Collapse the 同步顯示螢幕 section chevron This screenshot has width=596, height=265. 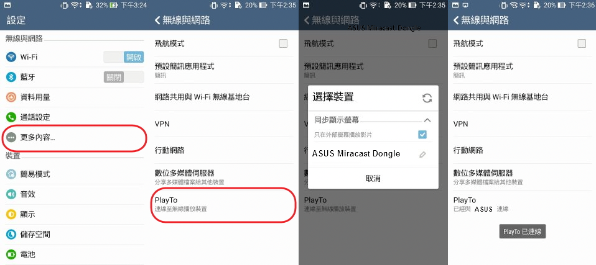pyautogui.click(x=427, y=120)
